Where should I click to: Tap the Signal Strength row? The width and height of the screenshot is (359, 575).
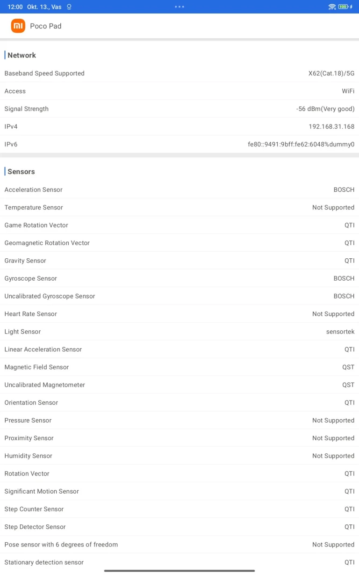(x=179, y=109)
